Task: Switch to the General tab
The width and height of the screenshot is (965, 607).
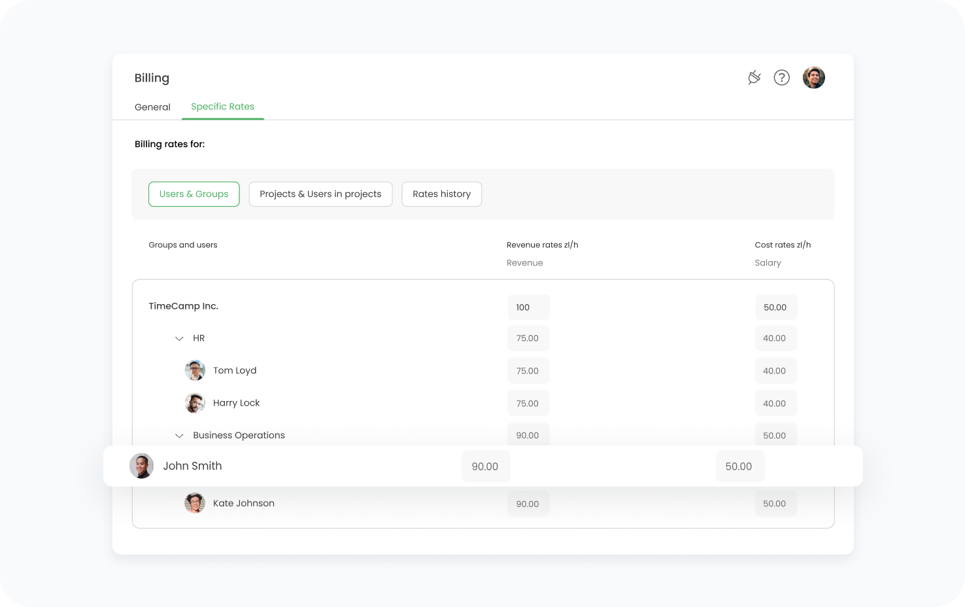Action: tap(152, 107)
